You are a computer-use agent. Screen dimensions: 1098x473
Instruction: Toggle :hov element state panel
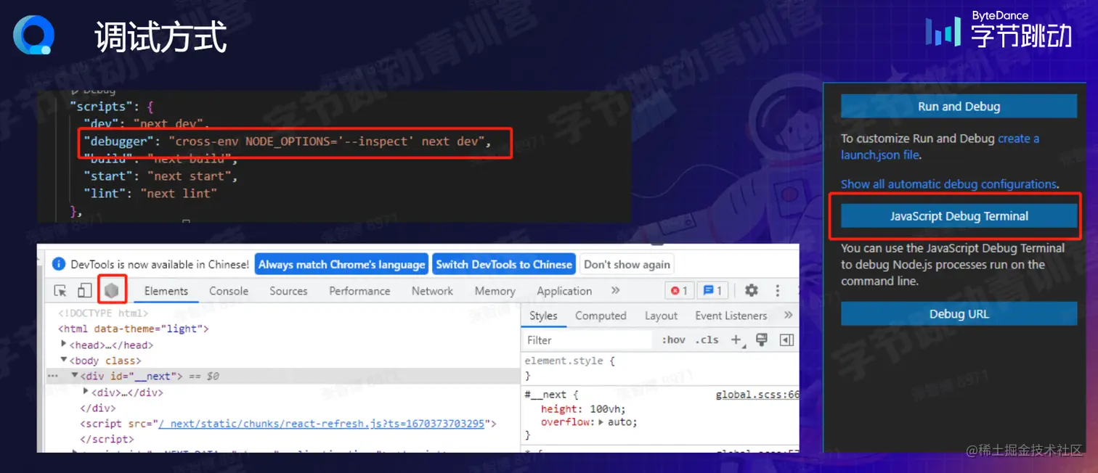673,340
